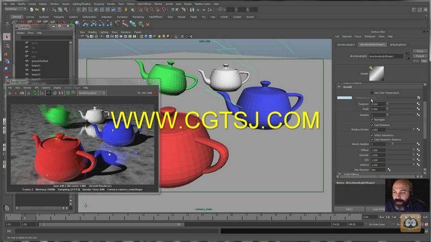The image size is (431, 242).
Task: Click the sphere icon on the shelf
Action: [x=78, y=24]
